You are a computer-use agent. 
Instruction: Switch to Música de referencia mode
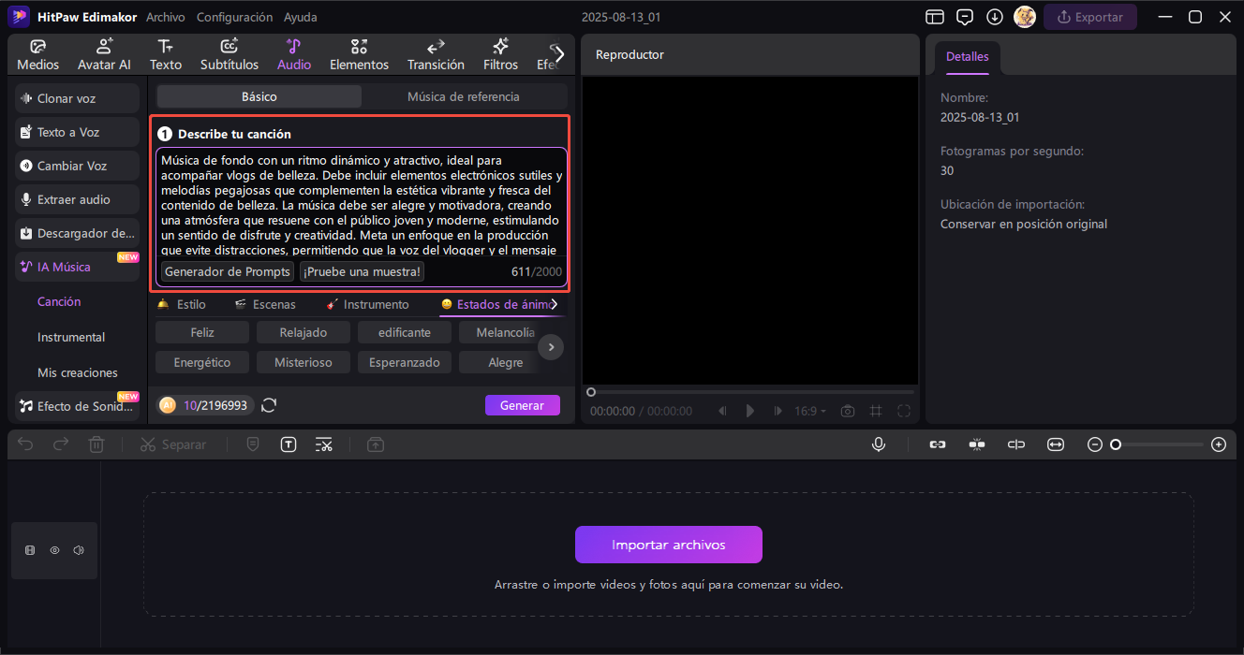click(x=464, y=96)
